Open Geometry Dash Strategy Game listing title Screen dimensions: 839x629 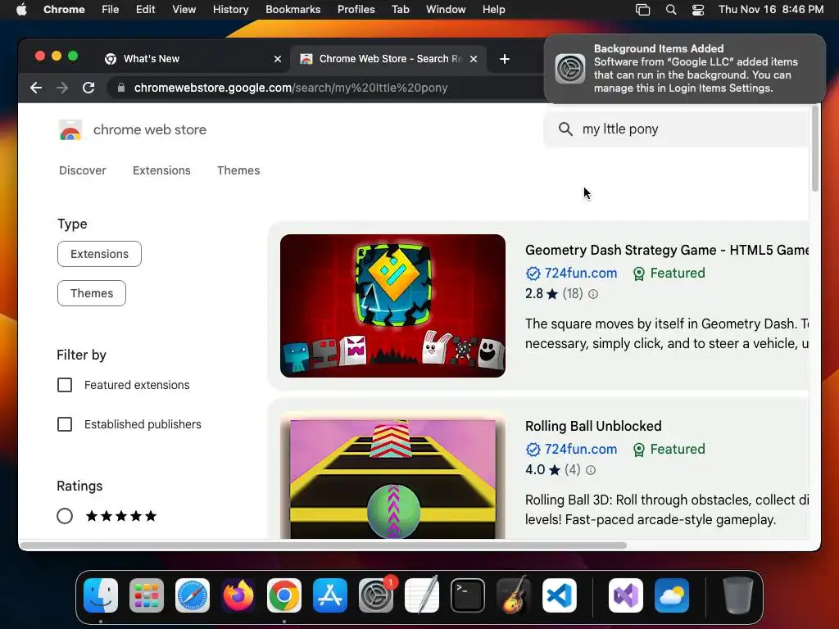pos(667,251)
